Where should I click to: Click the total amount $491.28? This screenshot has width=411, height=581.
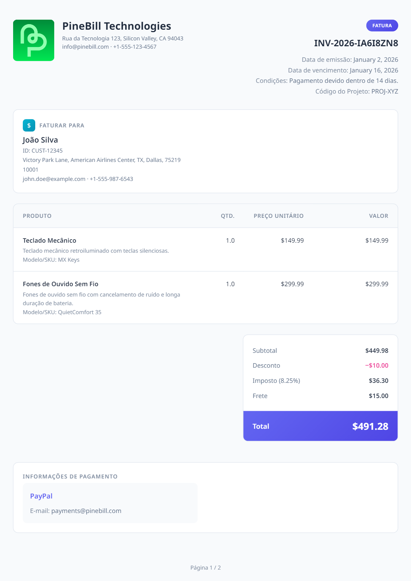[x=370, y=426]
